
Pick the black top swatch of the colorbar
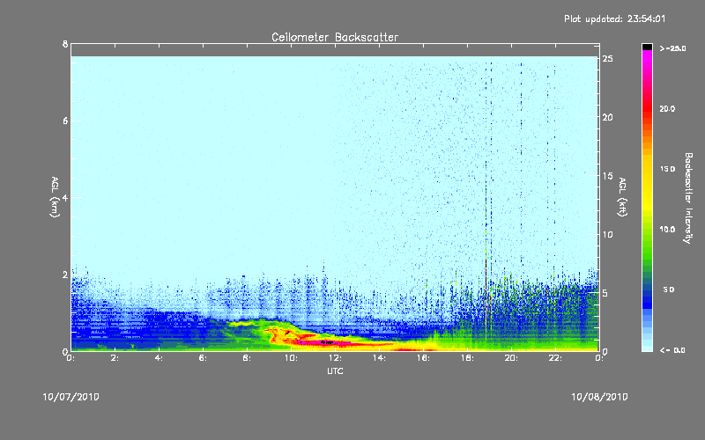coord(647,47)
